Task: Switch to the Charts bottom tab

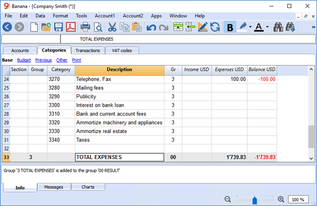Action: click(88, 187)
